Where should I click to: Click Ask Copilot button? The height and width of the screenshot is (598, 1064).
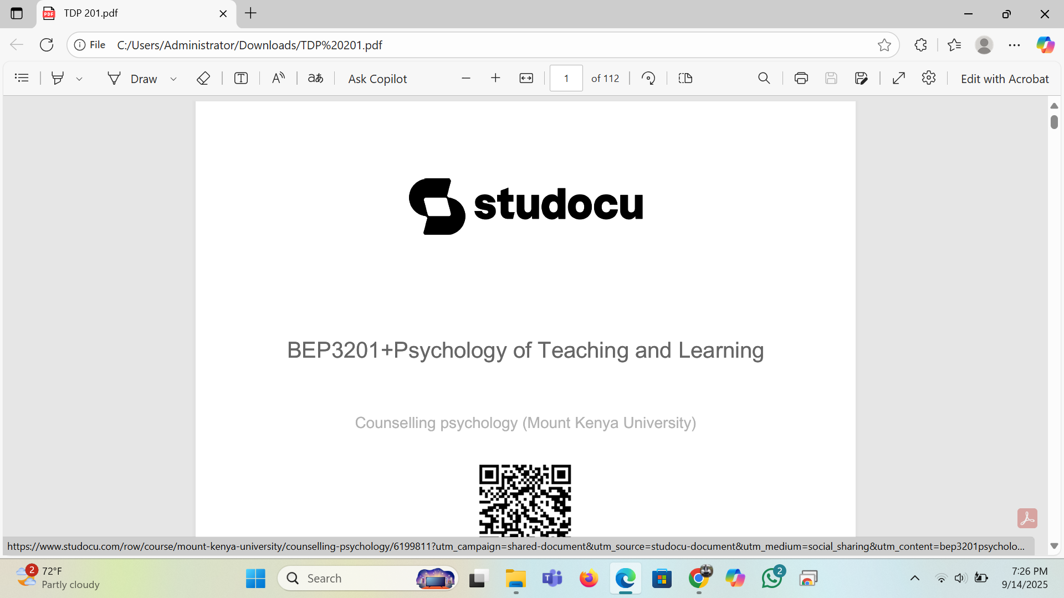click(x=377, y=79)
